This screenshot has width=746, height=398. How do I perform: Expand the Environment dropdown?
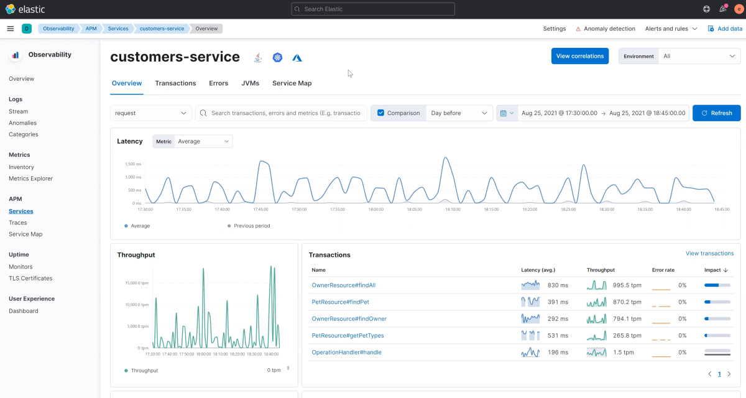(699, 56)
